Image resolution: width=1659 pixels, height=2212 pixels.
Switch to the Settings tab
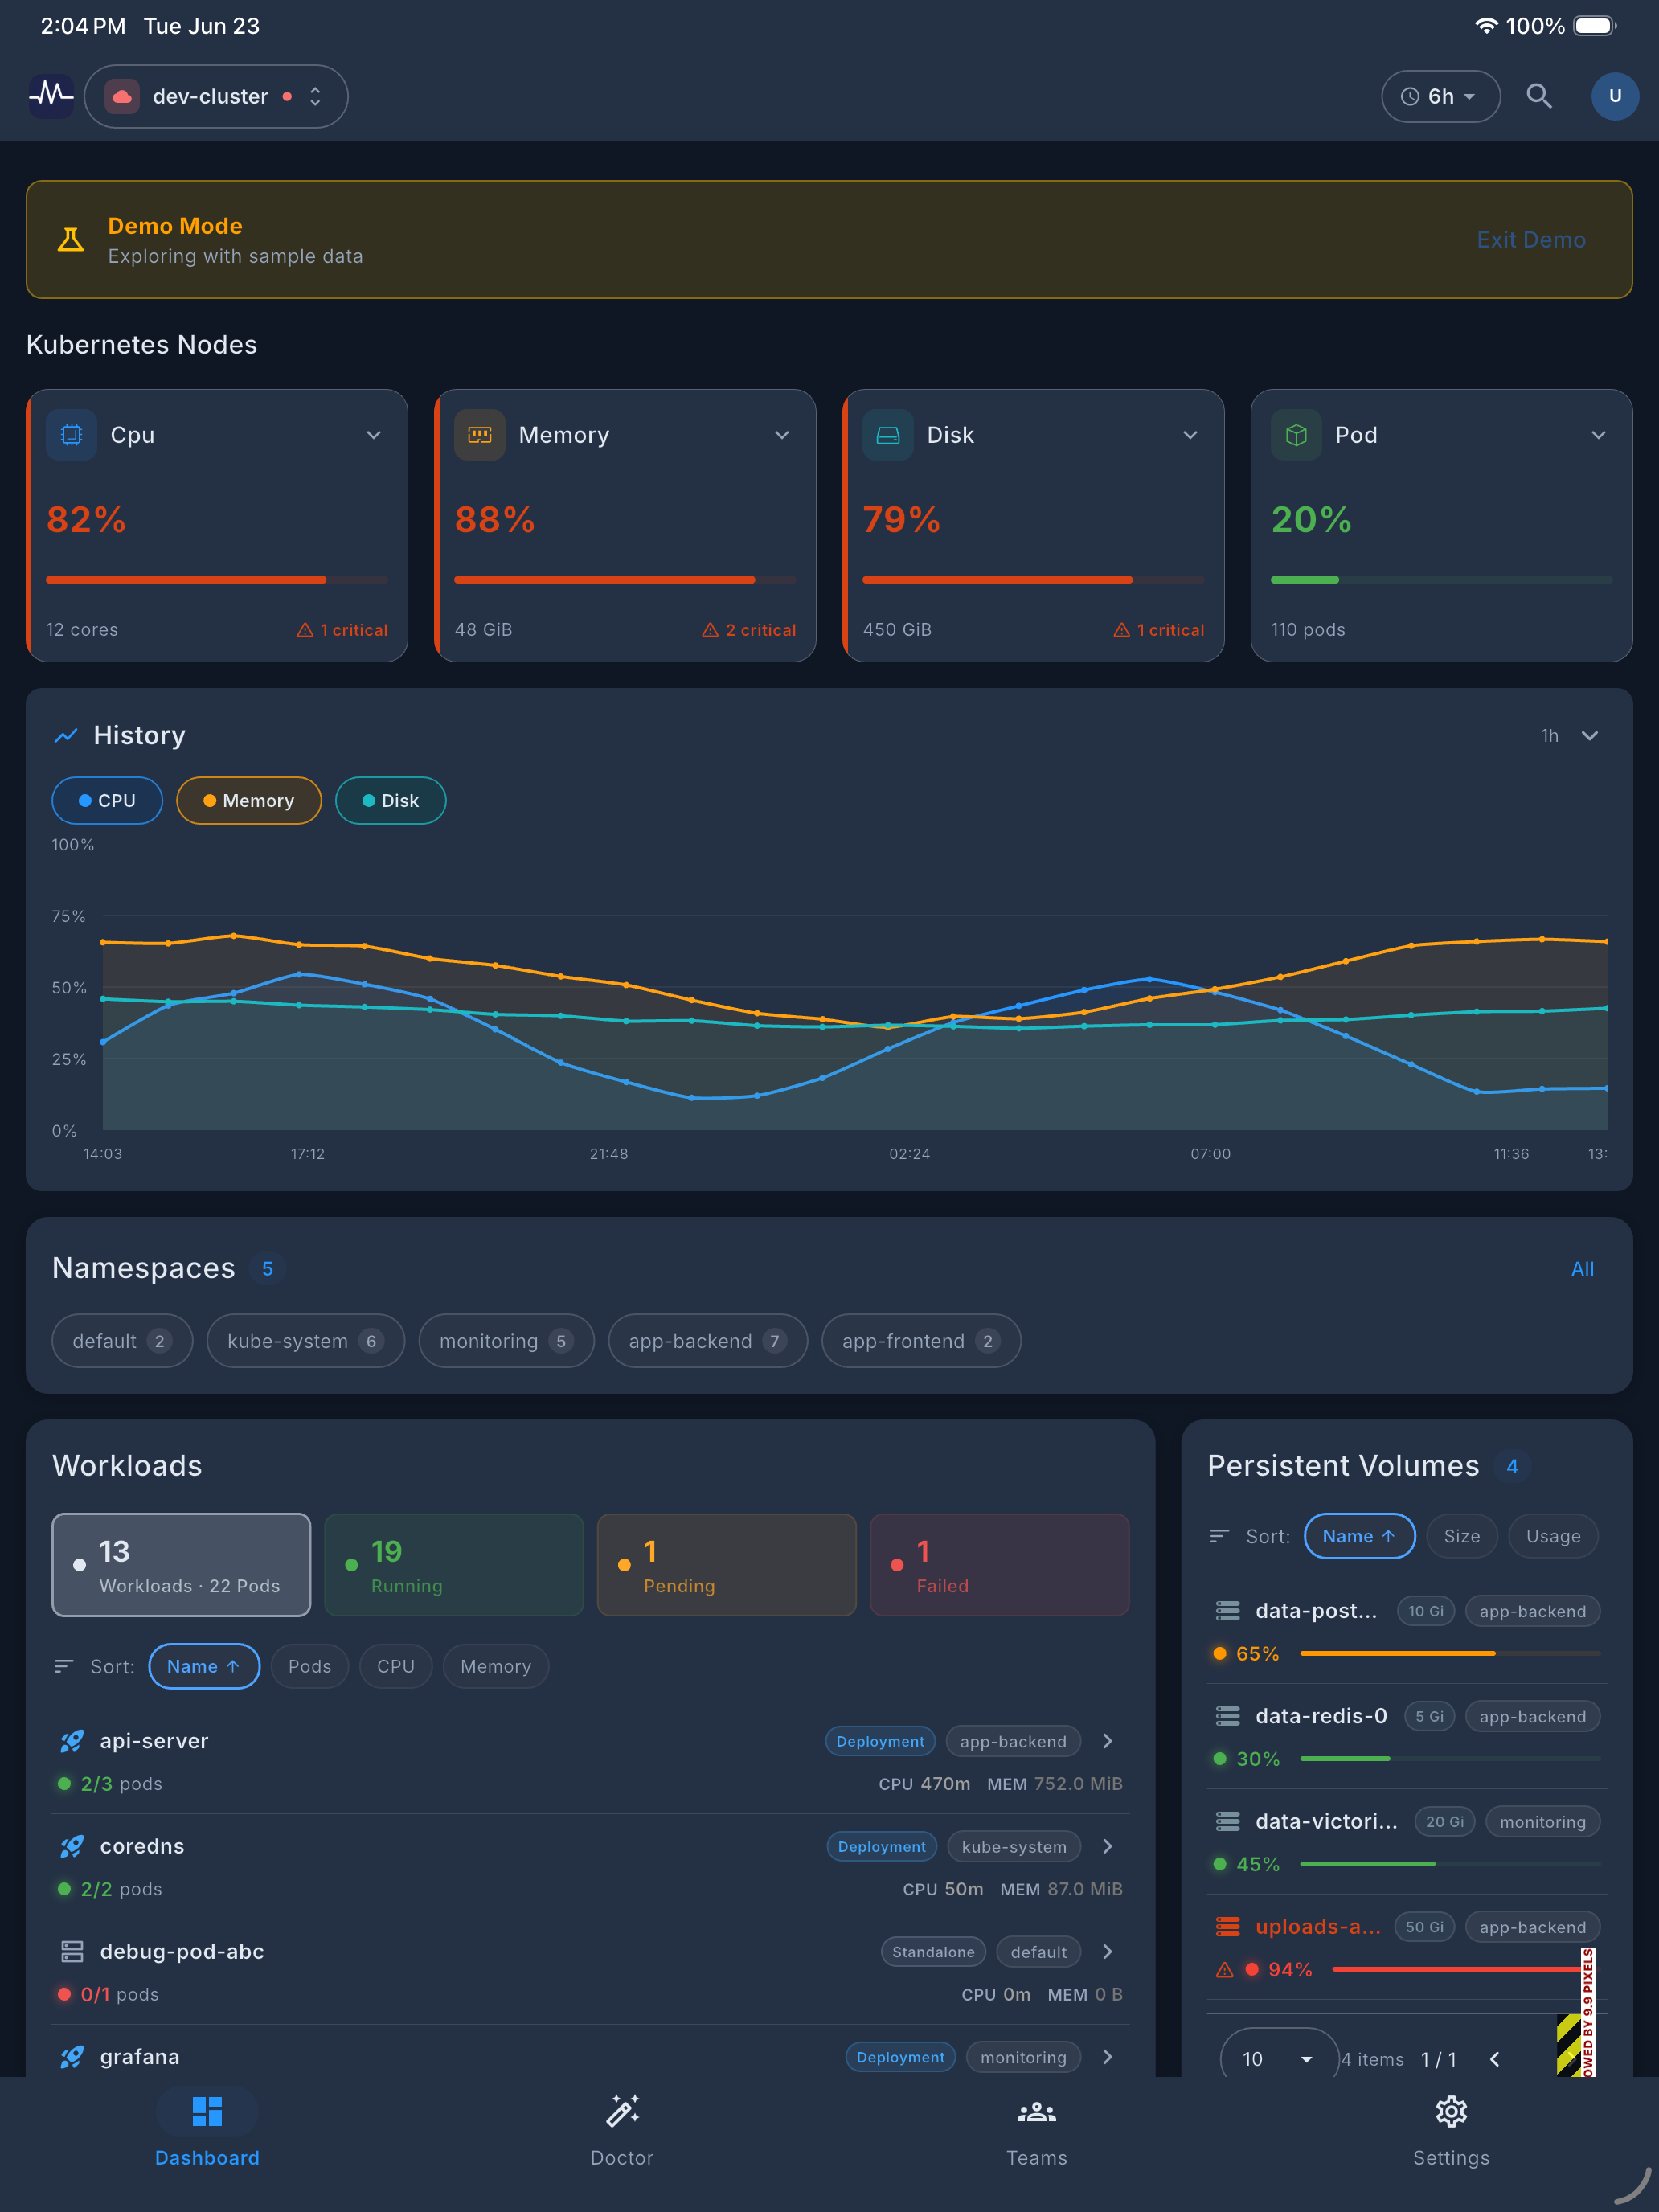pyautogui.click(x=1451, y=2131)
